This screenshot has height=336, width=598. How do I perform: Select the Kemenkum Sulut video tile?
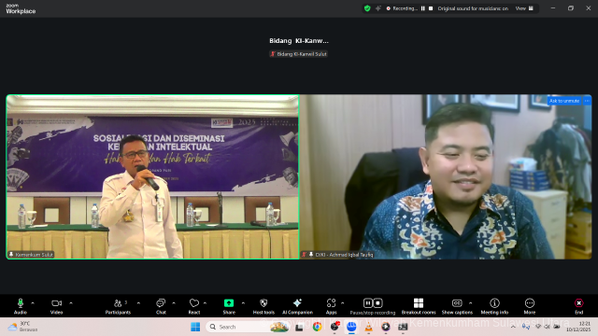[x=152, y=176]
